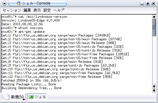Close the Console window

point(153,4)
